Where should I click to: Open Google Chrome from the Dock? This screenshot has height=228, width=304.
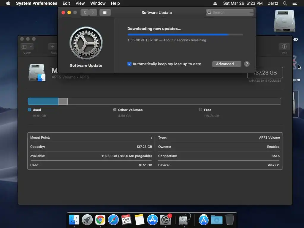pos(100,220)
